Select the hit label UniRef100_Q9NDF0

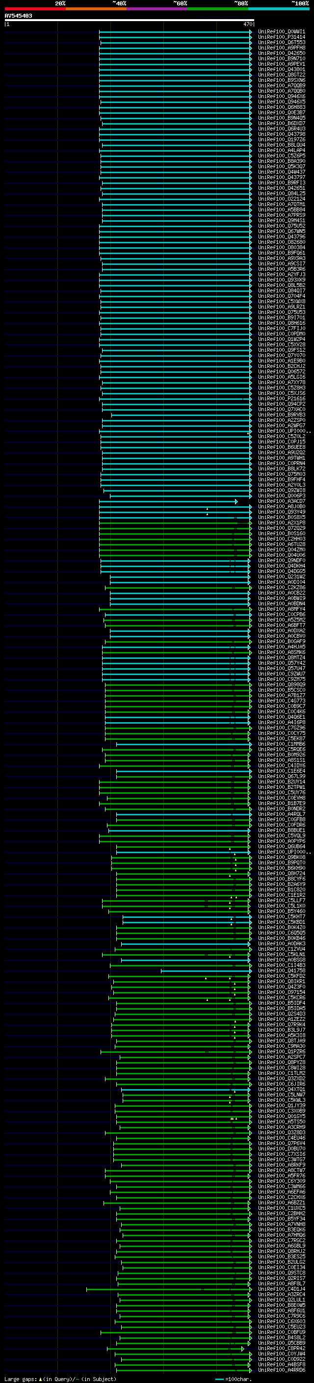click(281, 560)
